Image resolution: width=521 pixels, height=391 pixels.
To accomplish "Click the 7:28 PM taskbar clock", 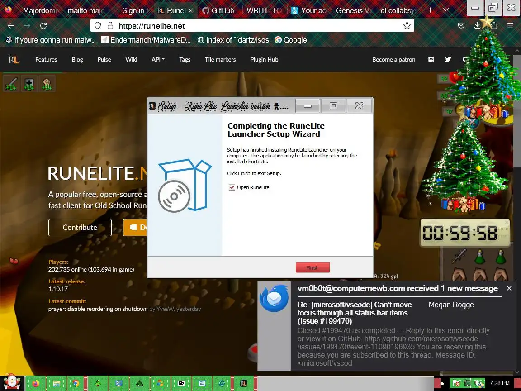I will [x=499, y=383].
